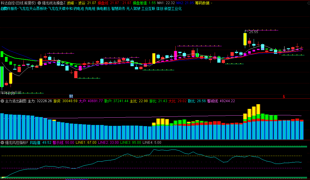Click the 主力: 32226.26 value
This screenshot has height=180, width=310.
[x=40, y=101]
